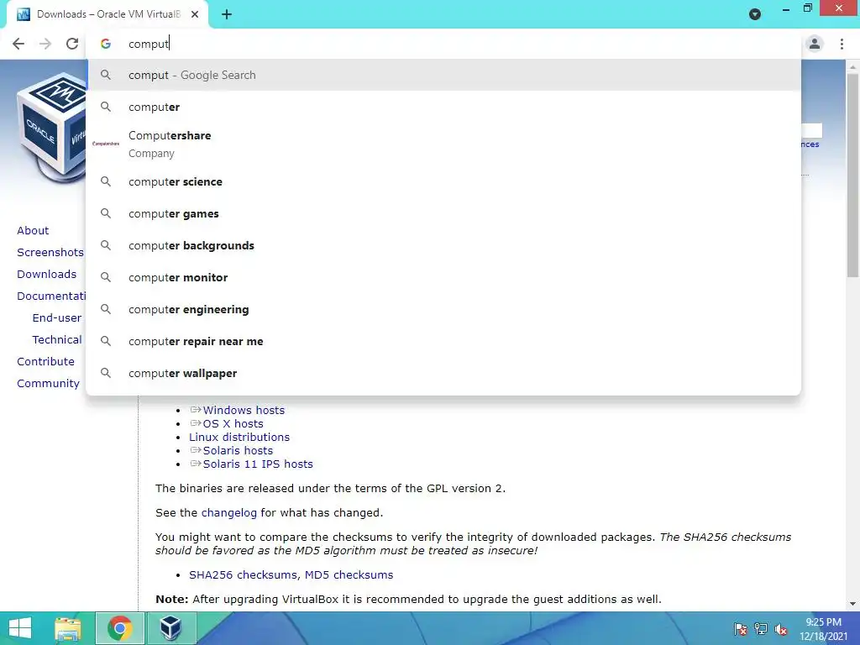Open the Screenshots sidebar link
860x645 pixels.
[x=50, y=252]
